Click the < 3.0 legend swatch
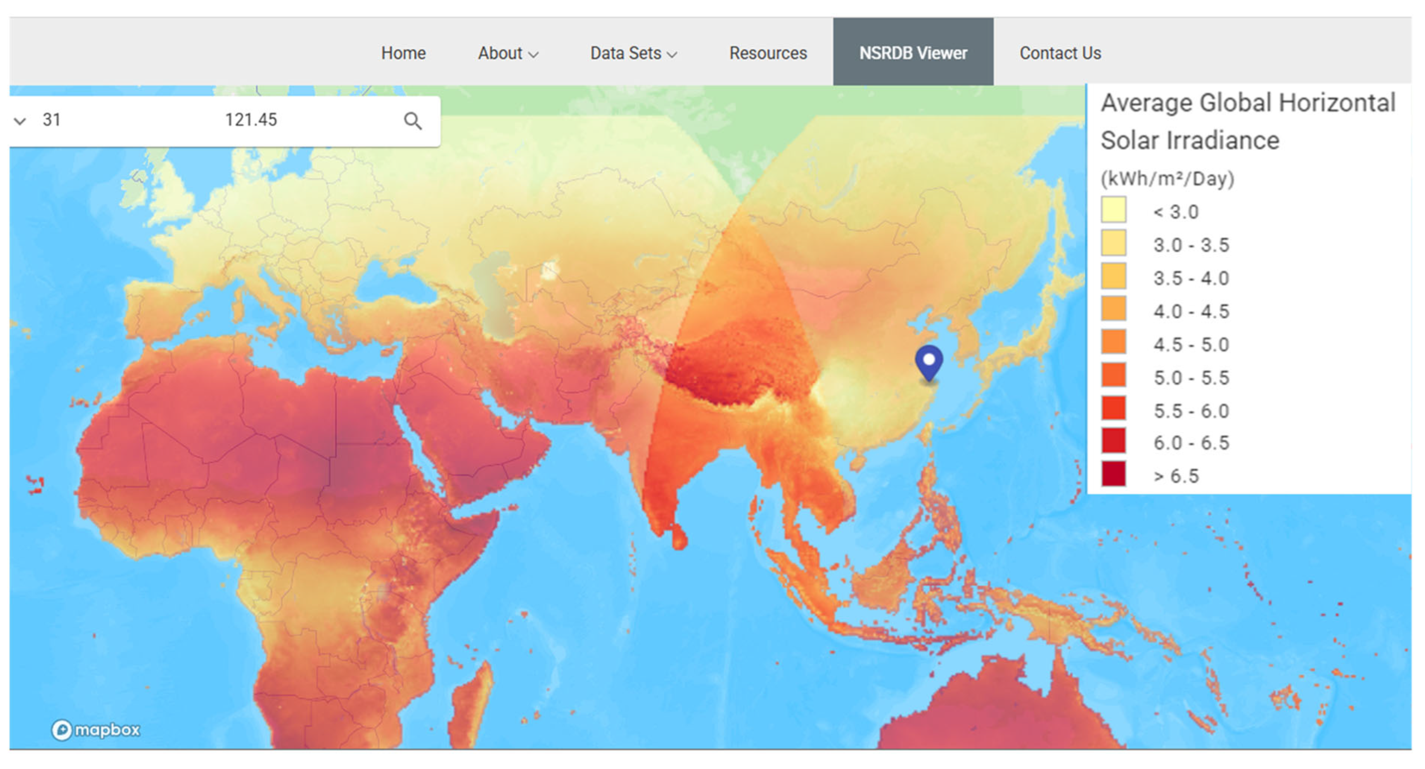This screenshot has width=1425, height=769. pyautogui.click(x=1113, y=210)
